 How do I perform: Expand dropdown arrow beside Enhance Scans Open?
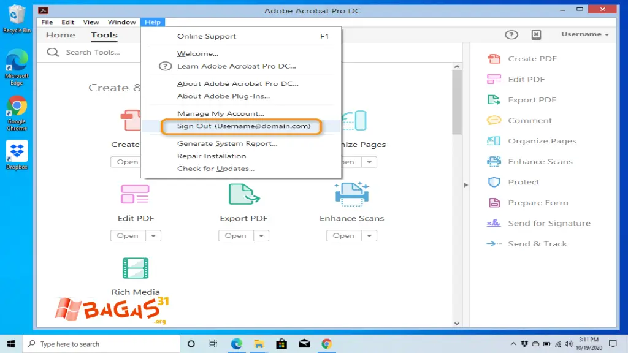tap(369, 236)
